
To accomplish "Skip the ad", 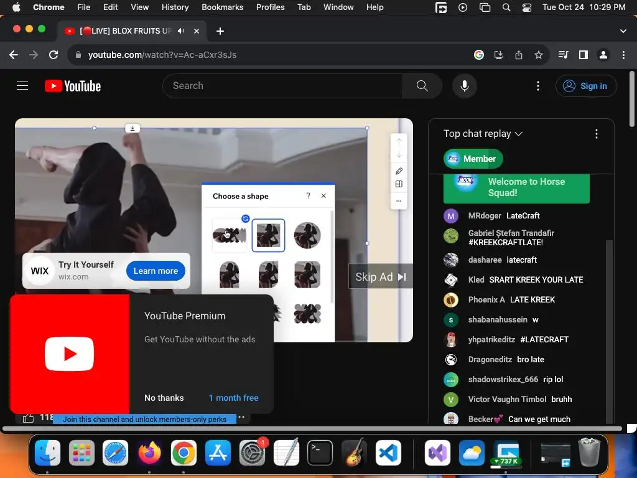I will 381,277.
